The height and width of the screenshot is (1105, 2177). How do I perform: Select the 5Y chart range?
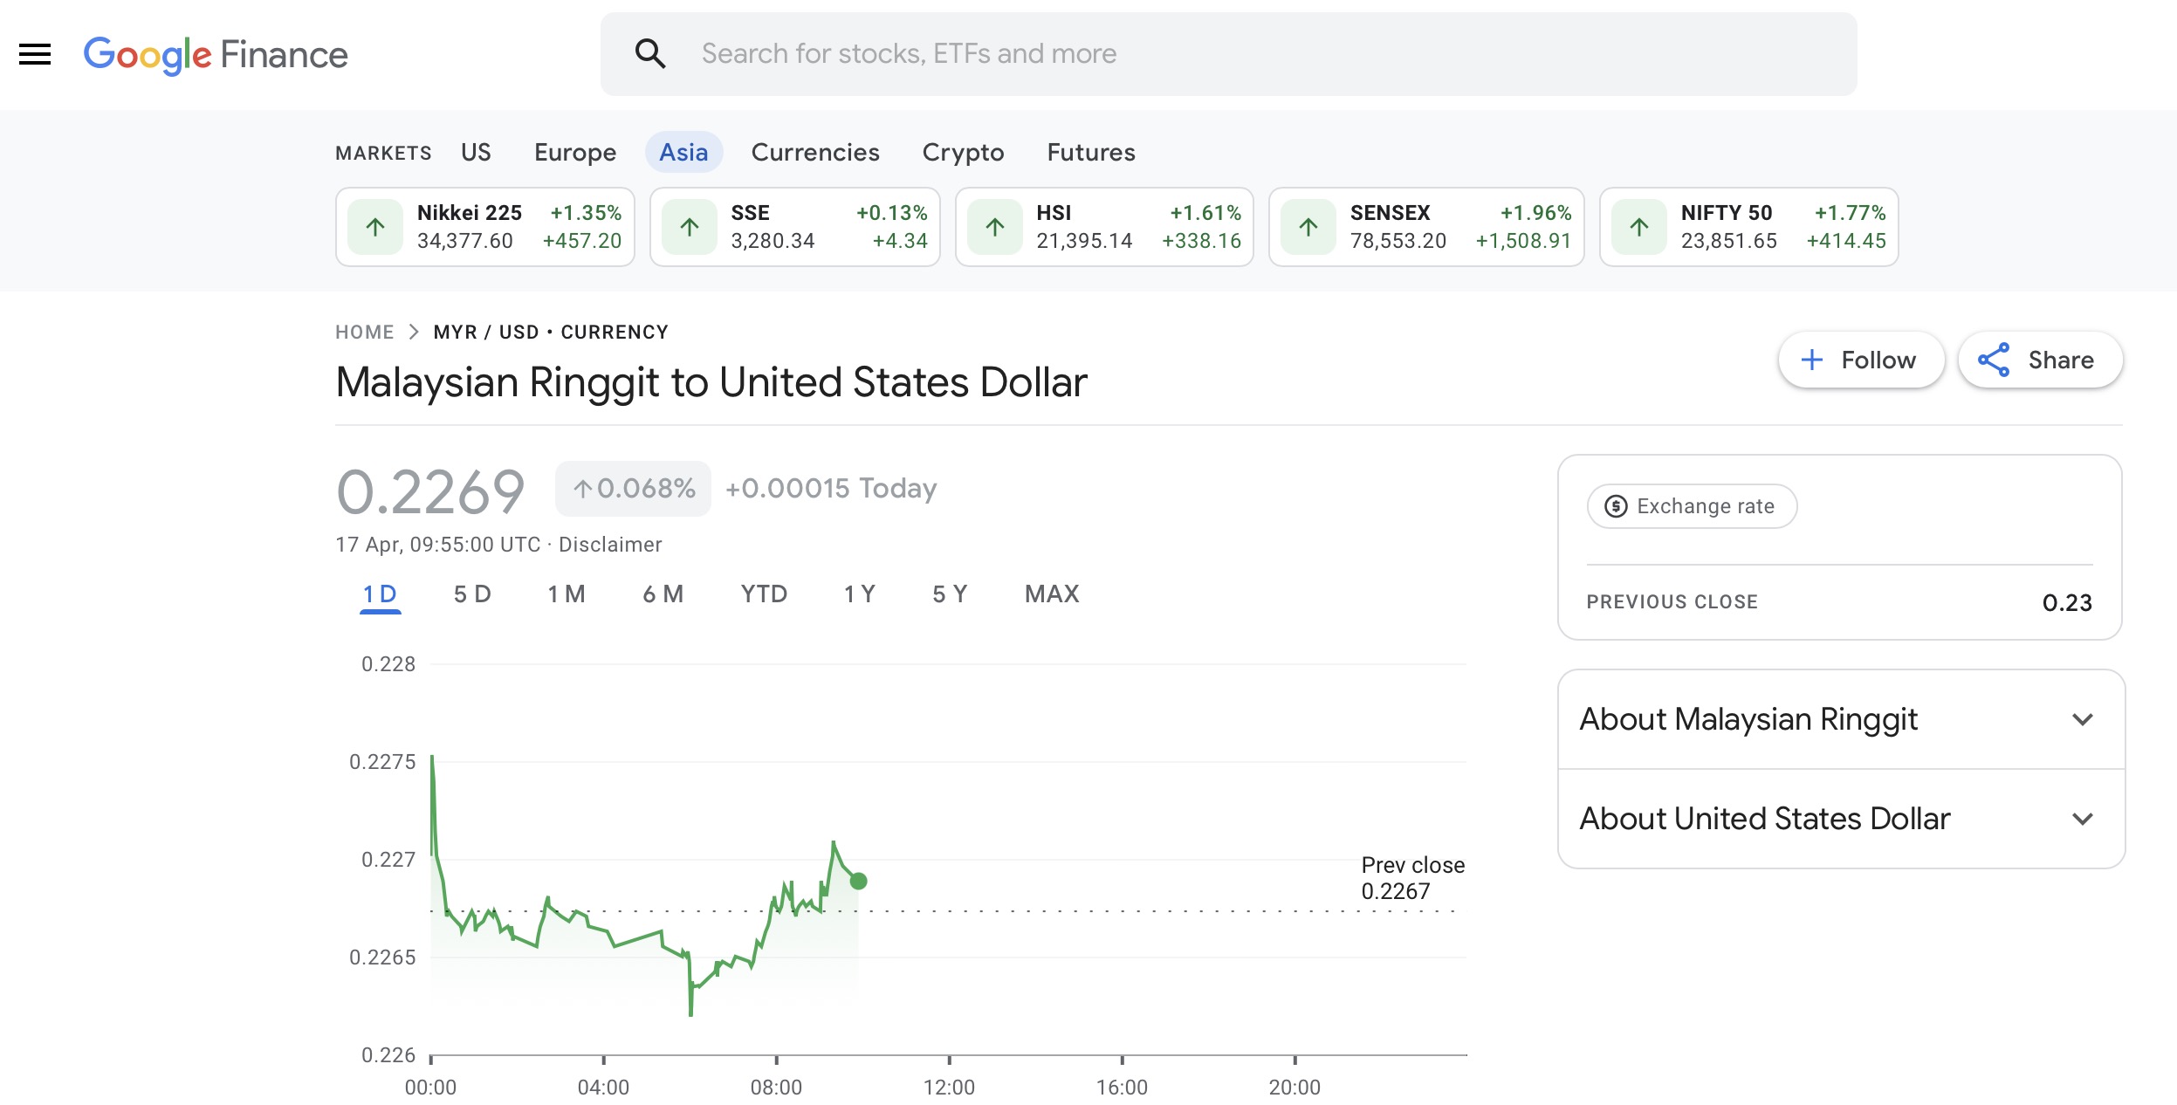tap(950, 594)
